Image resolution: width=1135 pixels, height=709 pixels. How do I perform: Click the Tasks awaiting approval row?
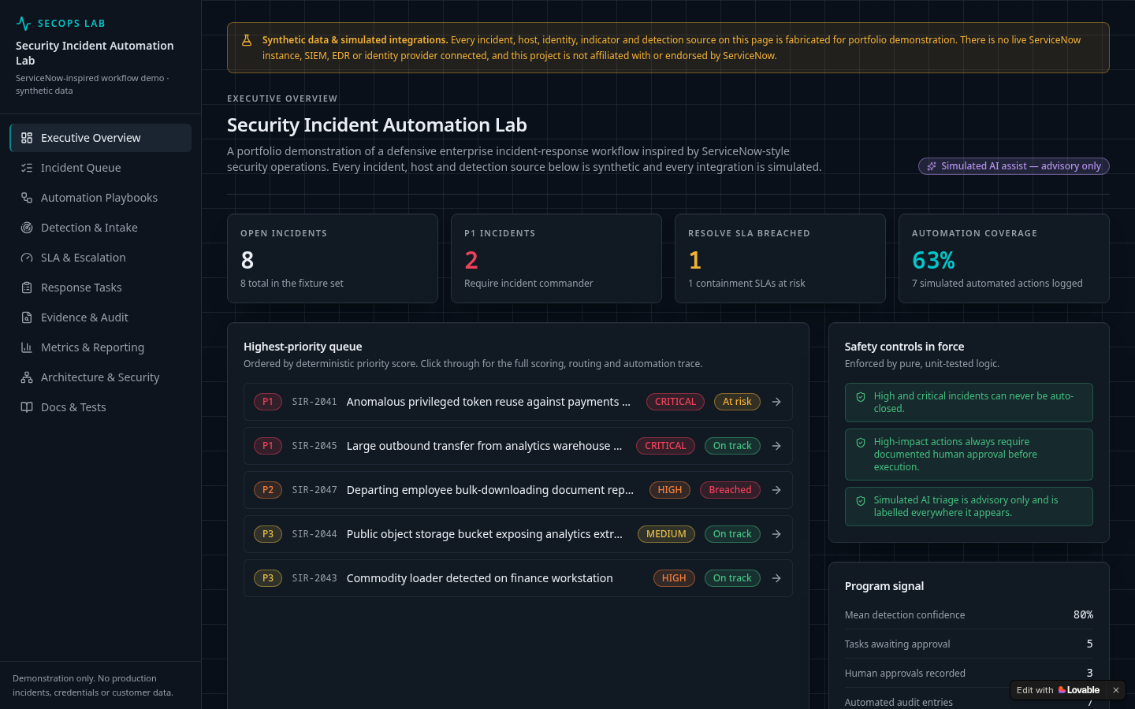[969, 644]
